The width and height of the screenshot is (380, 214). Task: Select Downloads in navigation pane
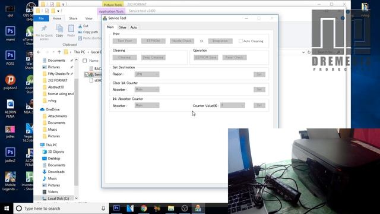pos(56,172)
